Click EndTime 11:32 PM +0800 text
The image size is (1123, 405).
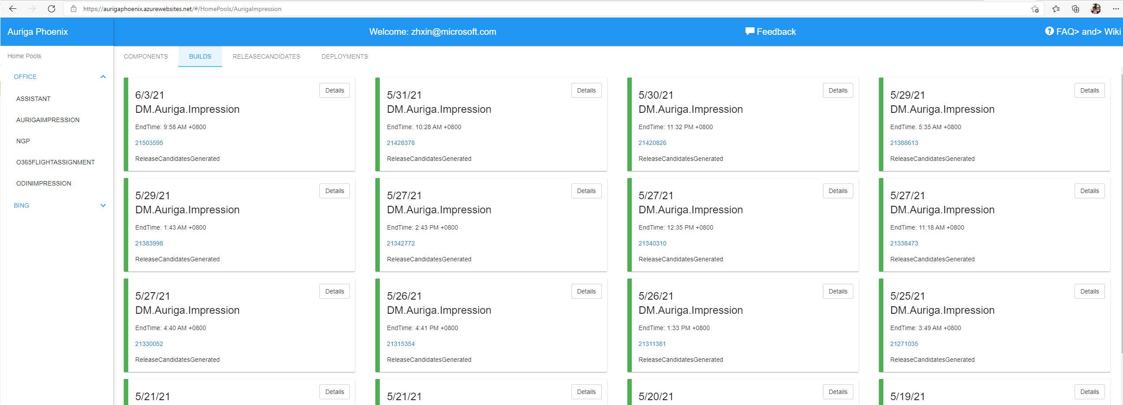(x=675, y=127)
